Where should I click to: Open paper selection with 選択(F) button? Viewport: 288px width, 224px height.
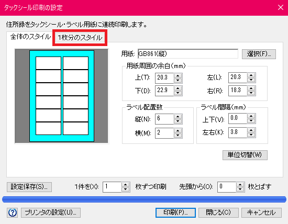(259, 54)
